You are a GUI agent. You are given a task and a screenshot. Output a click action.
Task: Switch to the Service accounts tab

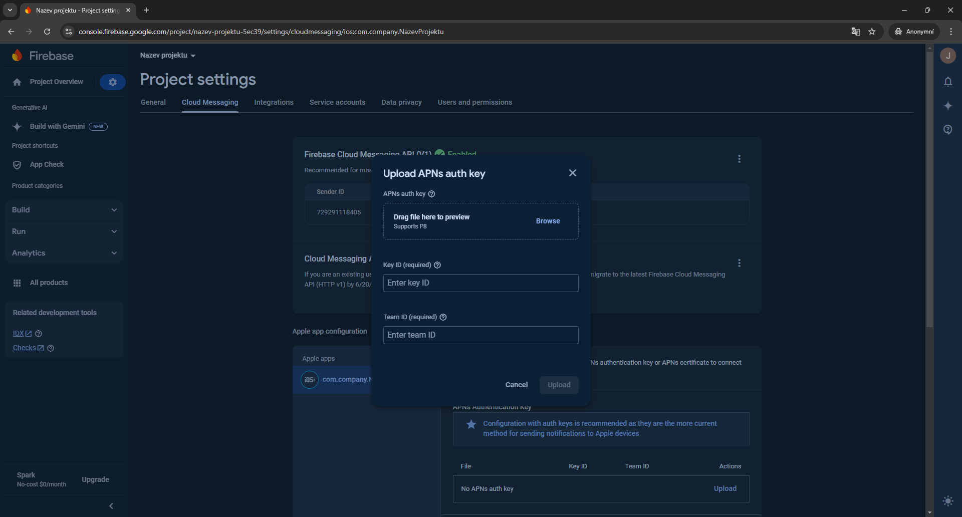pyautogui.click(x=337, y=102)
